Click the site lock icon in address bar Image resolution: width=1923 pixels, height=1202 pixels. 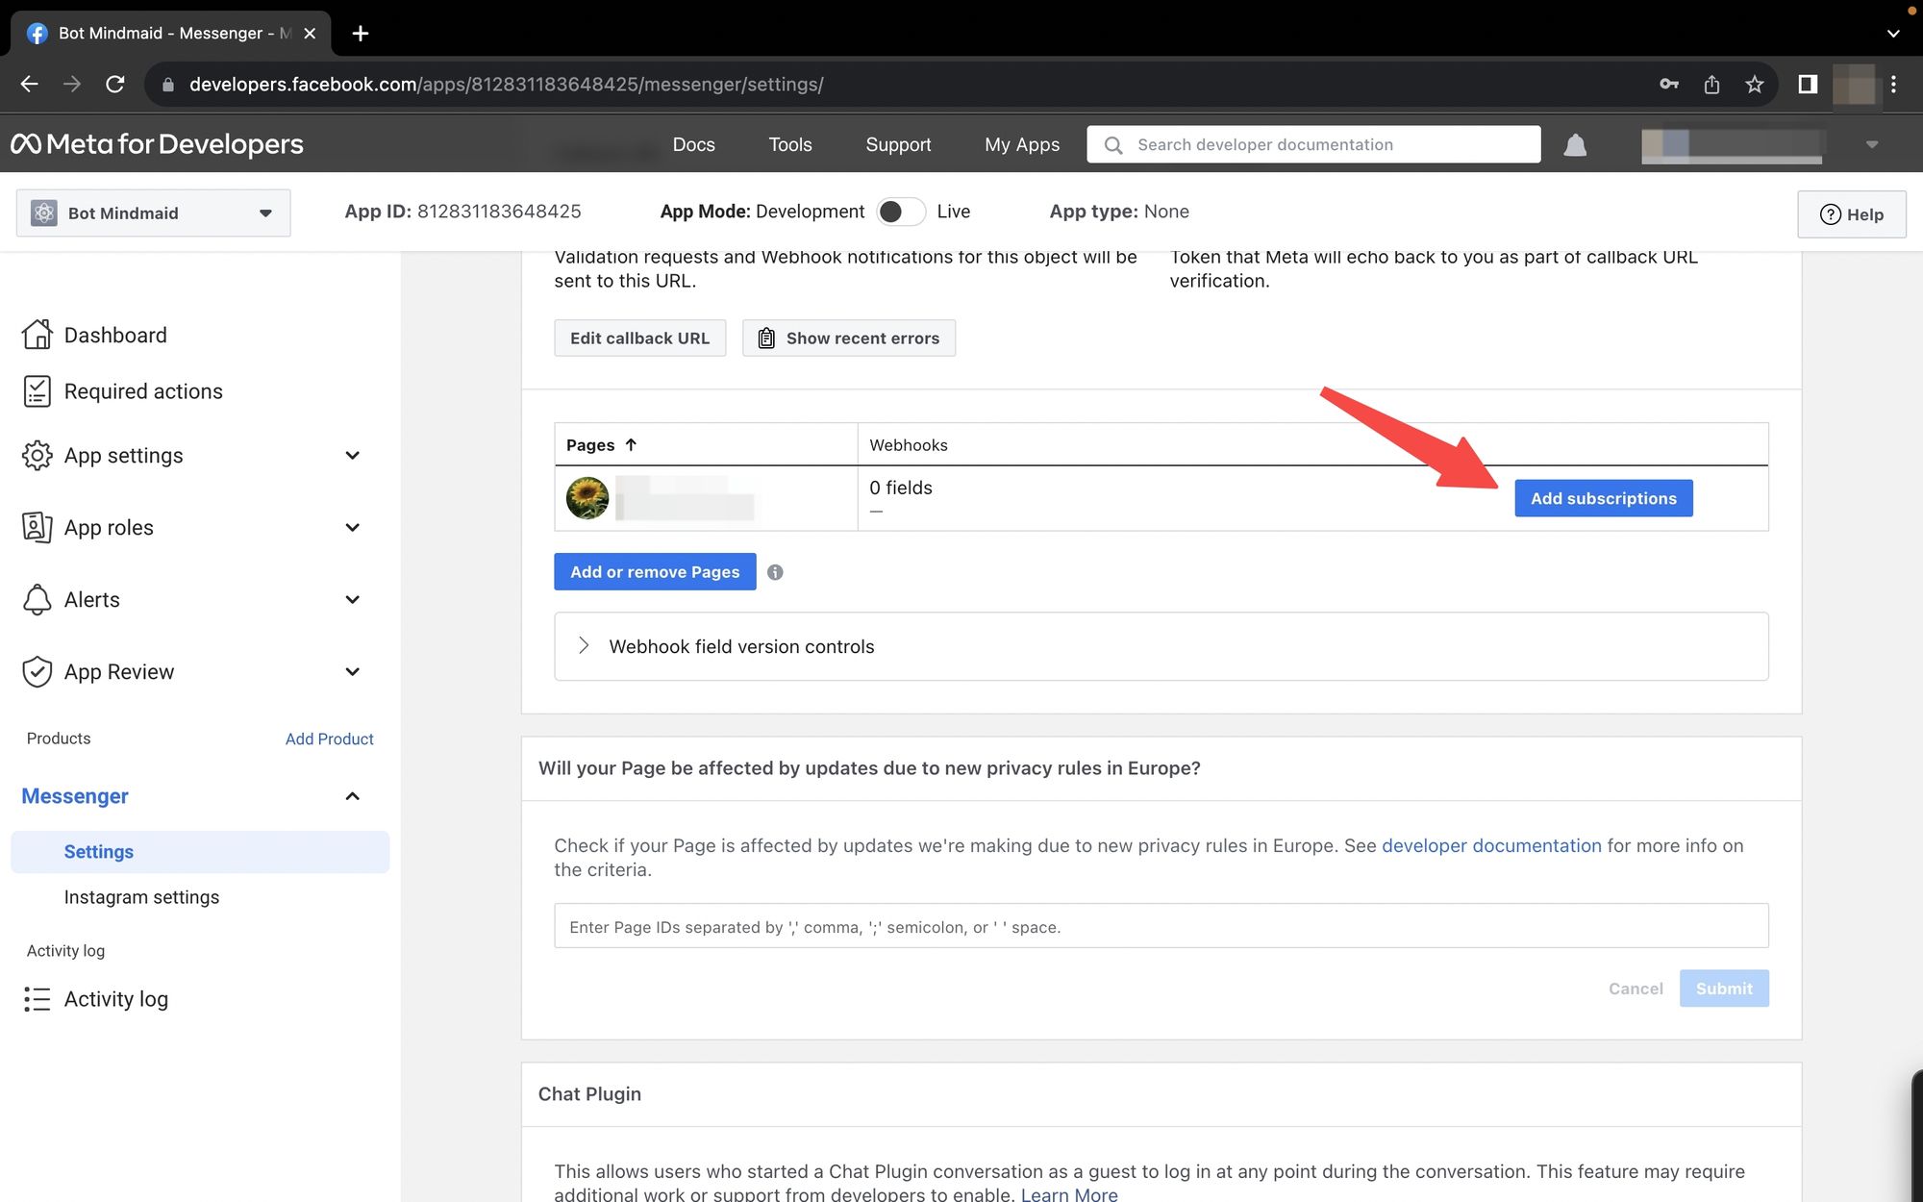tap(168, 85)
